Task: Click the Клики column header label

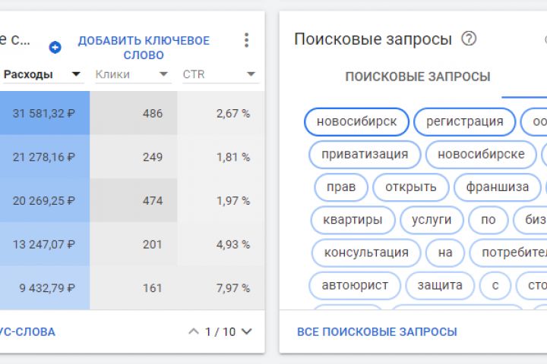Action: point(112,74)
